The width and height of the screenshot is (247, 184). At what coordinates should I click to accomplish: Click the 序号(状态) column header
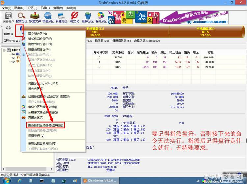101,52
